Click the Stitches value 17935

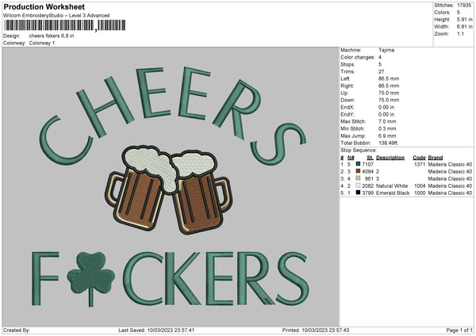[464, 6]
